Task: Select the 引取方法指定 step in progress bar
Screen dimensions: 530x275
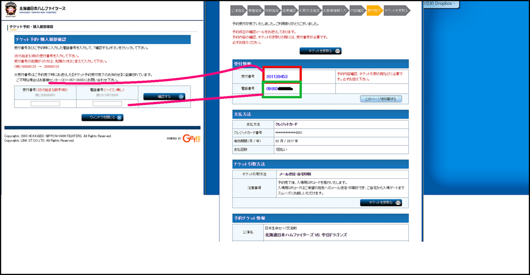Action: [310, 10]
